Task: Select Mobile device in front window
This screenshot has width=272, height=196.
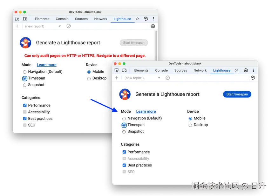Action: click(x=190, y=118)
